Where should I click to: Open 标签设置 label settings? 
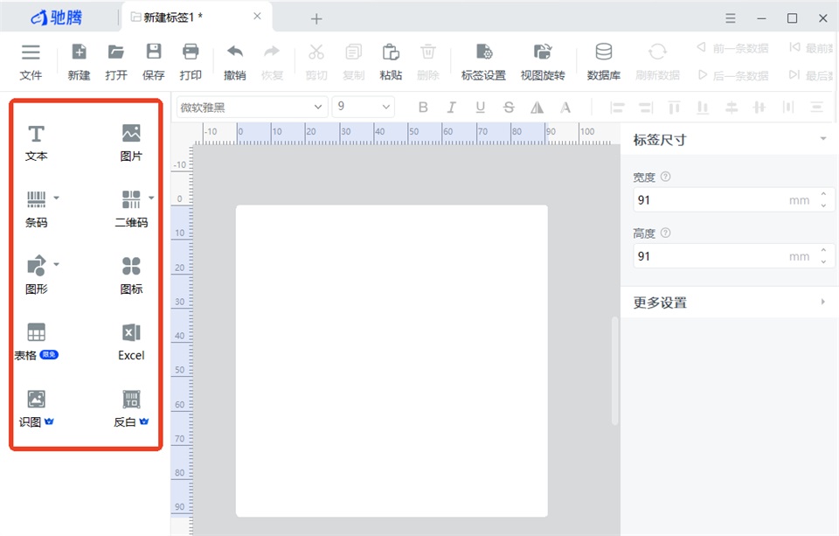[483, 61]
